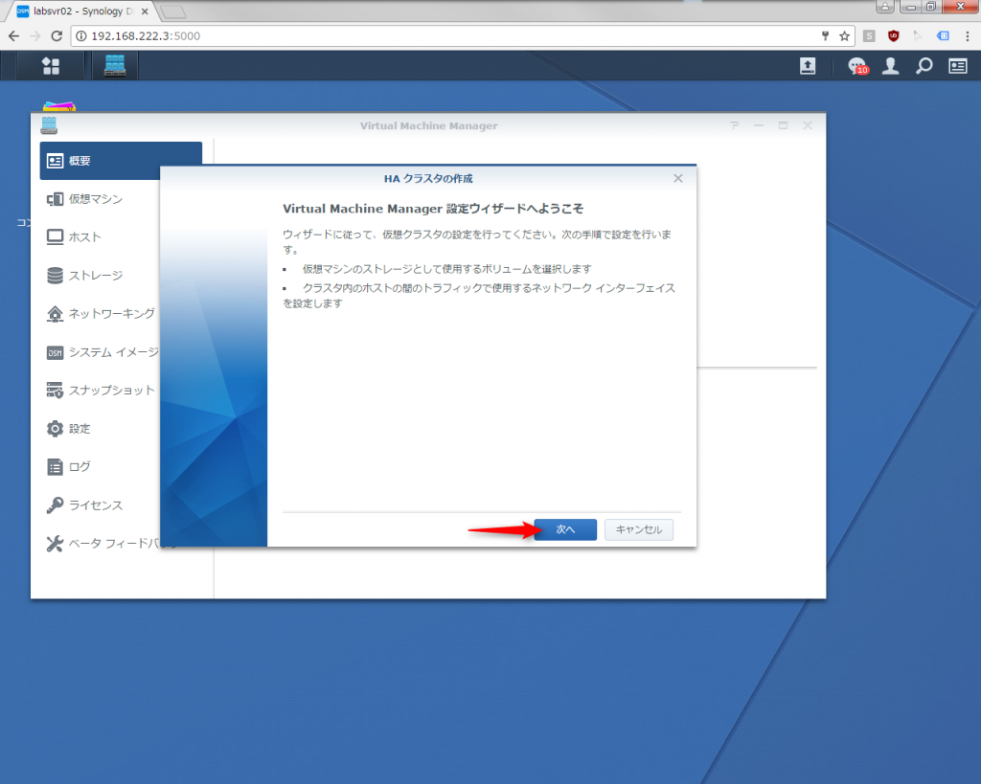Open the スナップショット sidebar section
This screenshot has width=981, height=784.
pos(102,391)
